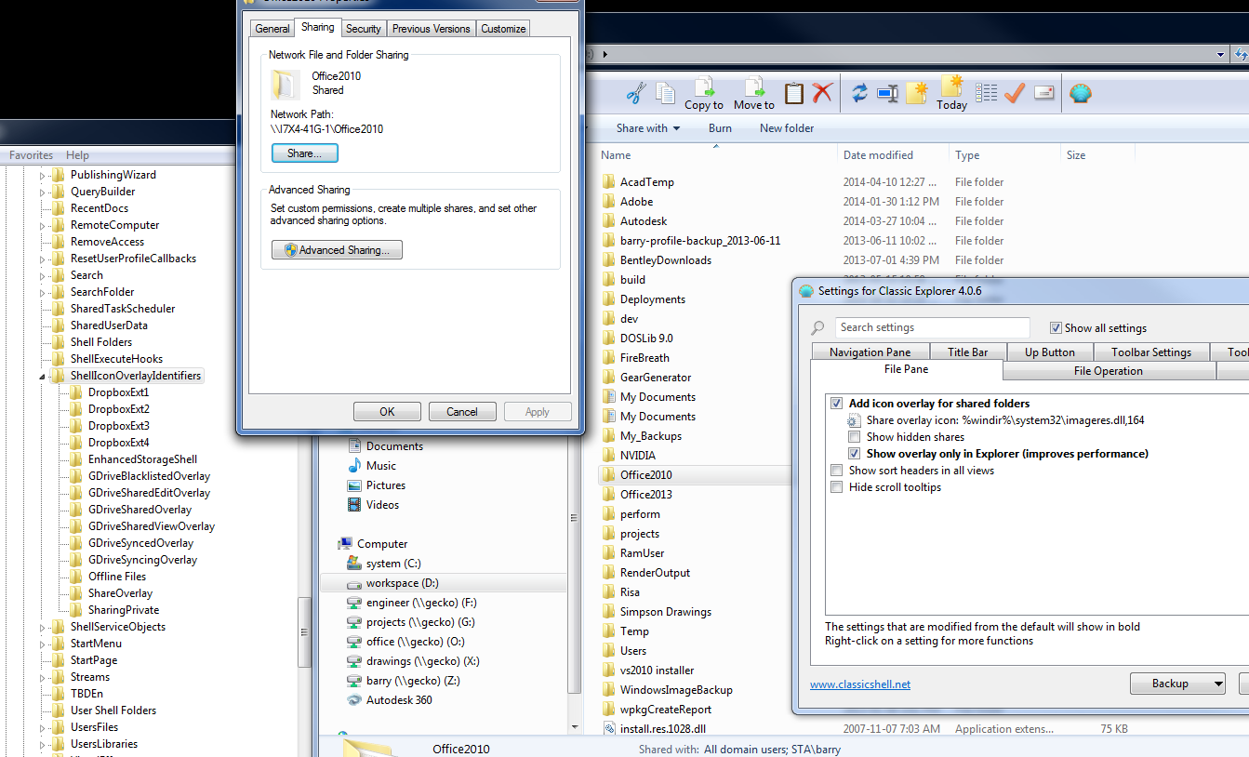Expand the QueryBuilder registry key
Image resolution: width=1249 pixels, height=757 pixels.
coord(42,192)
